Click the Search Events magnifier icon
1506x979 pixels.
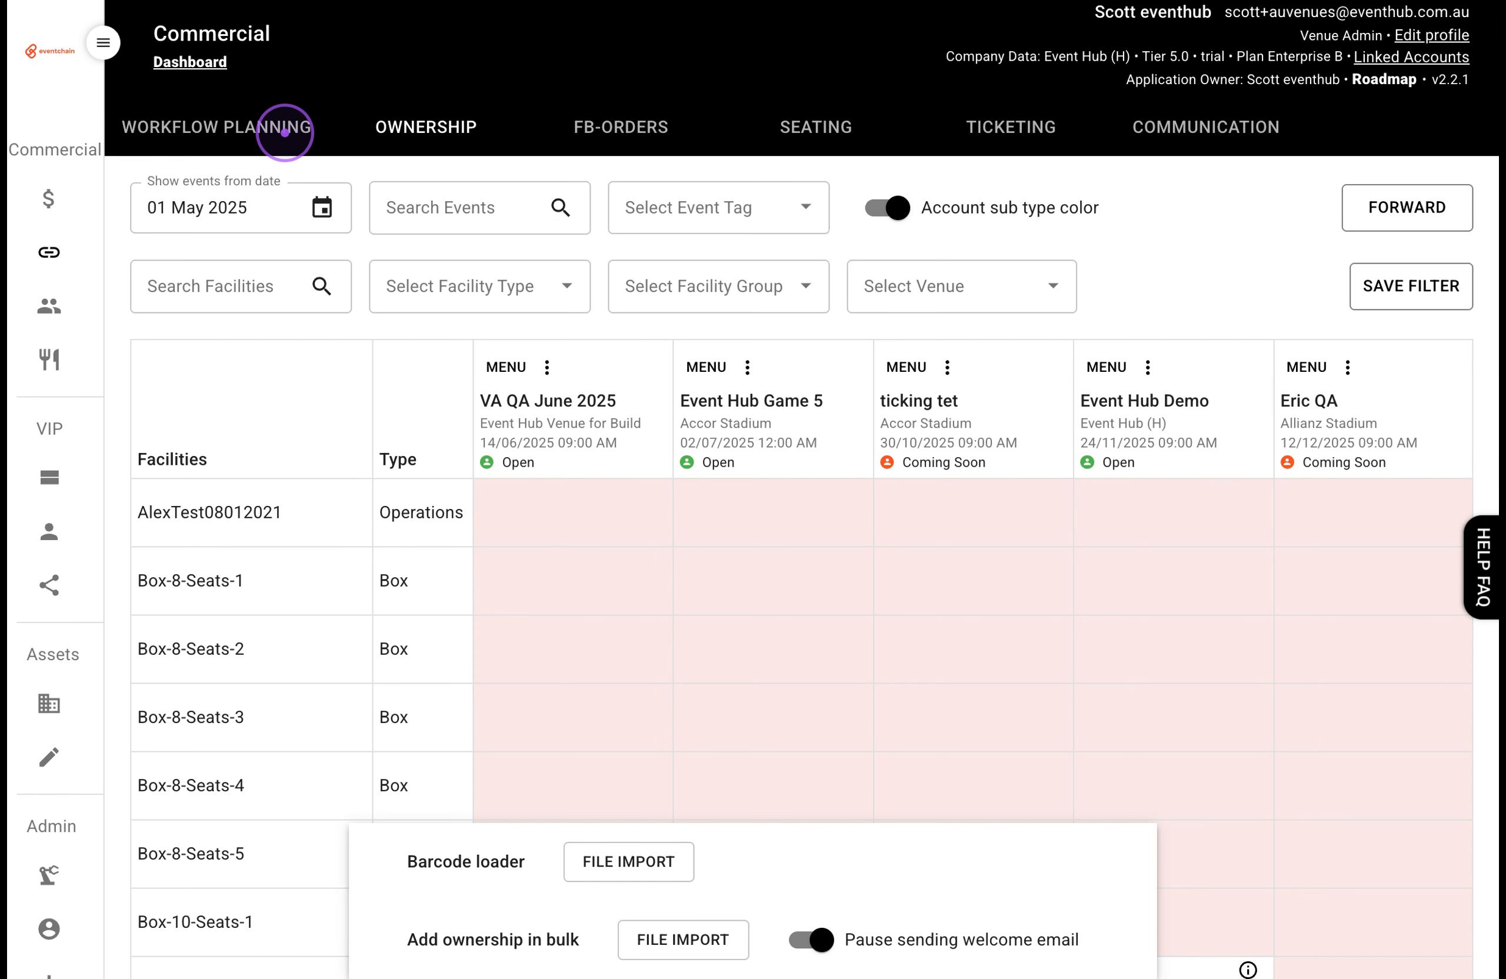tap(561, 207)
